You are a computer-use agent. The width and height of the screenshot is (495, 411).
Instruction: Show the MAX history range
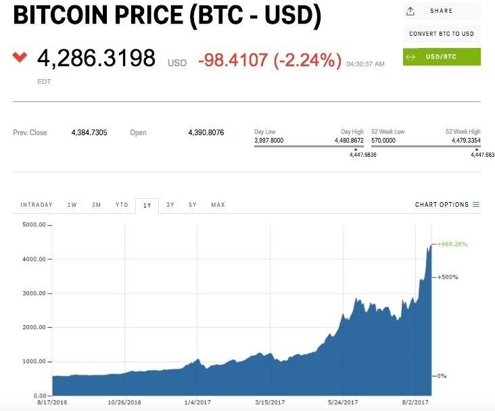pyautogui.click(x=218, y=205)
